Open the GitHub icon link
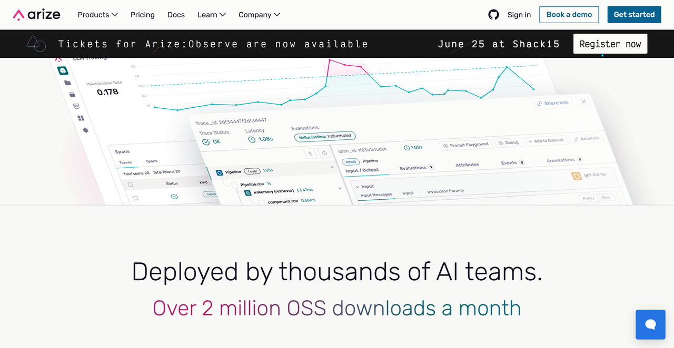 tap(493, 15)
